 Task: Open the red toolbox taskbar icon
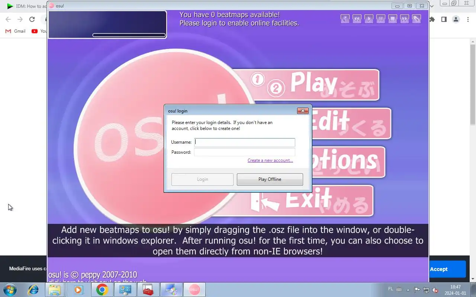148,290
